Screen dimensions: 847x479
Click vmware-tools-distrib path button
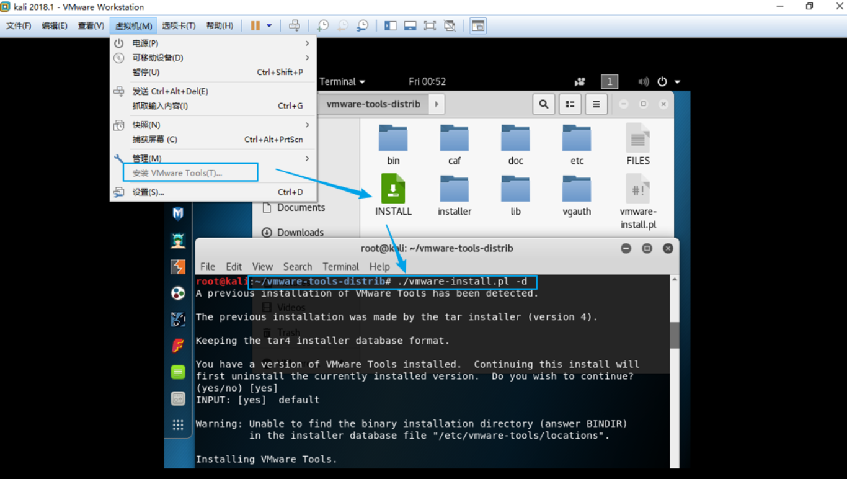(373, 104)
